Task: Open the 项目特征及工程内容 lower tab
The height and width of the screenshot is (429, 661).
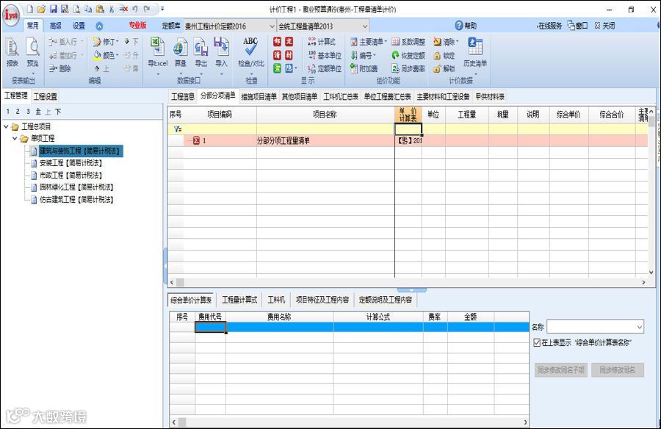Action: (x=322, y=300)
